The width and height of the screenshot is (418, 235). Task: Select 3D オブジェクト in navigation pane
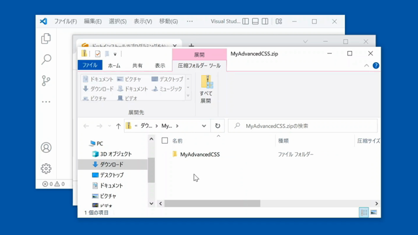(112, 154)
